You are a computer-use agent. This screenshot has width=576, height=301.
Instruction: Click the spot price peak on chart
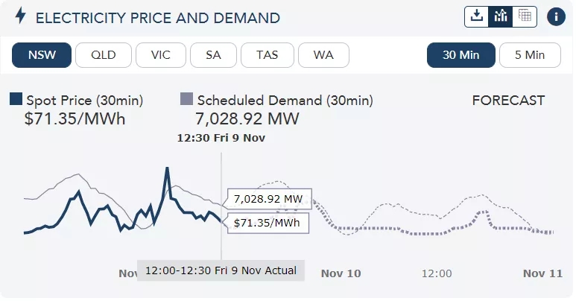(x=167, y=168)
